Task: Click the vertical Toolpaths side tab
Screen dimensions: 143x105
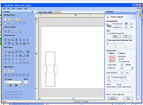Action: [x=140, y=15]
